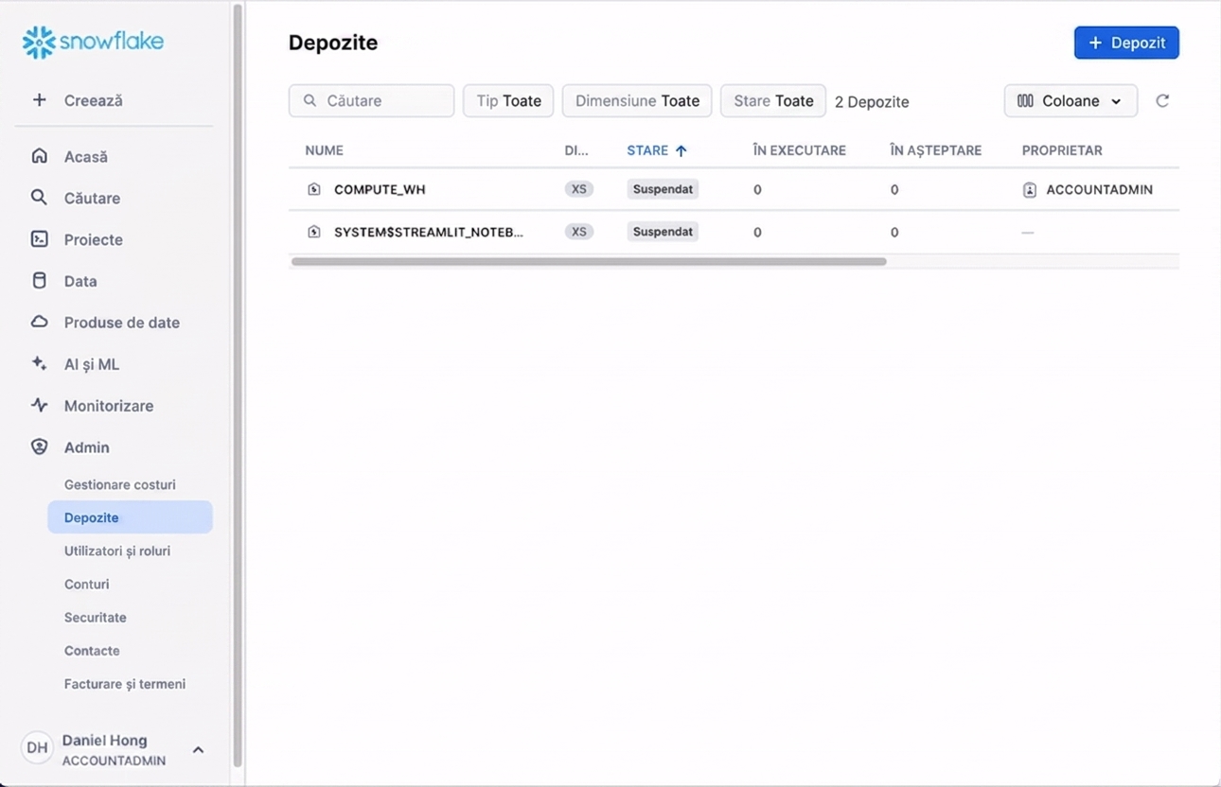Screen dimensions: 1221x787
Task: Click the shield icon beside Admin
Action: 39,447
